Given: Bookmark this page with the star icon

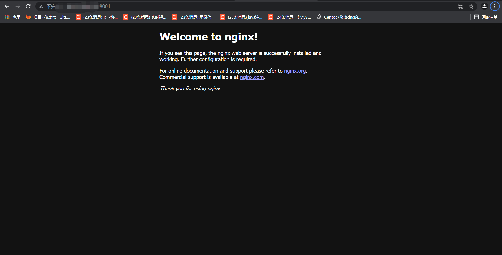Looking at the screenshot, I should tap(471, 7).
